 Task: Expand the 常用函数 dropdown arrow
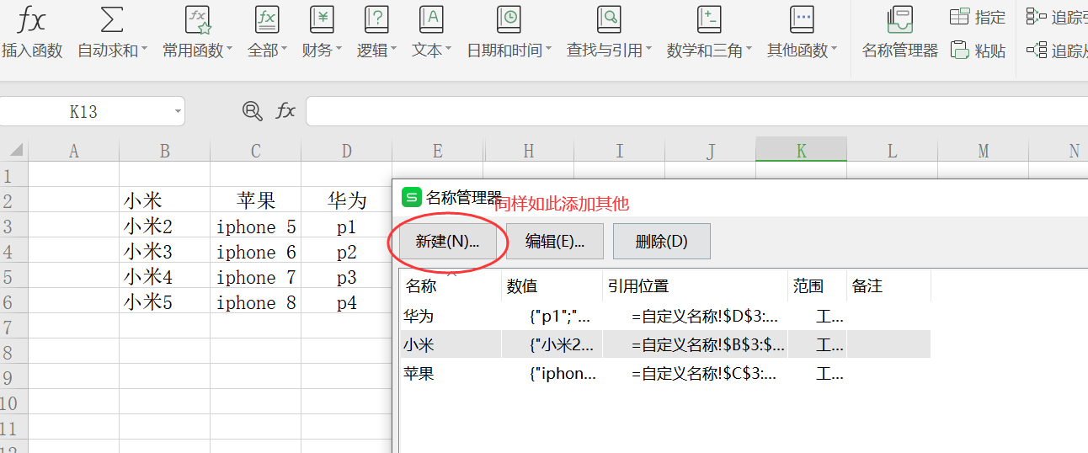(x=229, y=50)
